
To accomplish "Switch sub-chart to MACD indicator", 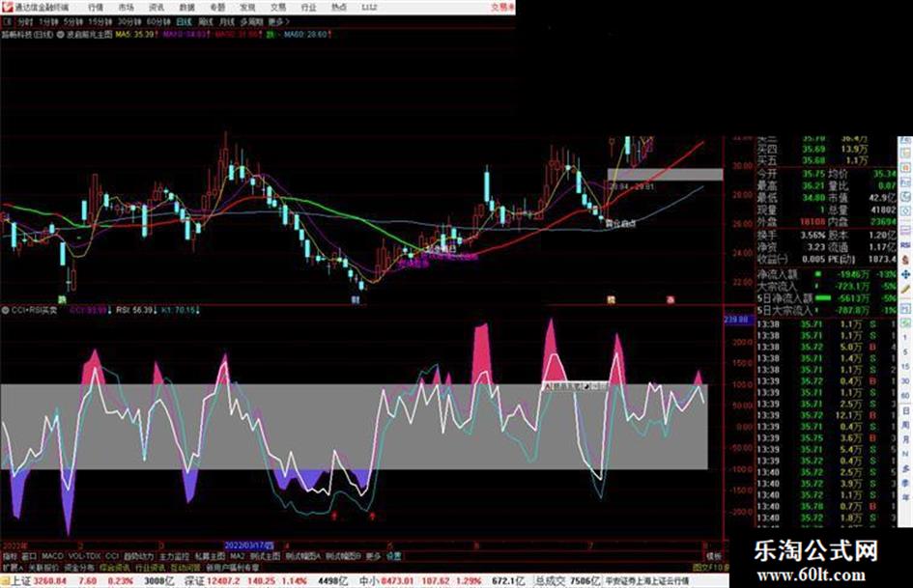I will coord(52,556).
